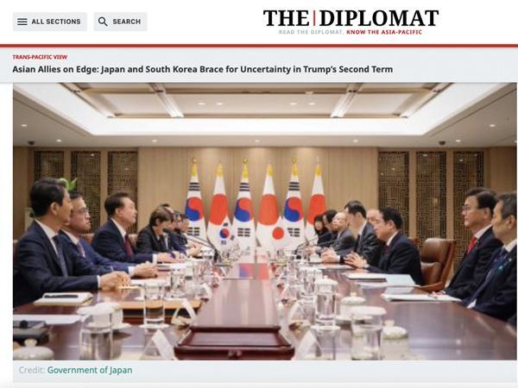Click the red header divider line
Image resolution: width=518 pixels, height=388 pixels.
[x=259, y=46]
